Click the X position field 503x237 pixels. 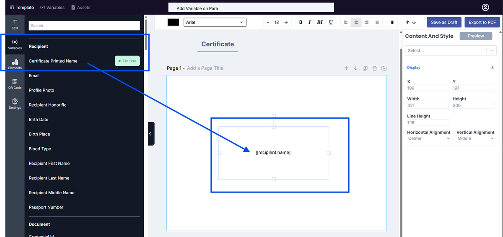(x=428, y=88)
